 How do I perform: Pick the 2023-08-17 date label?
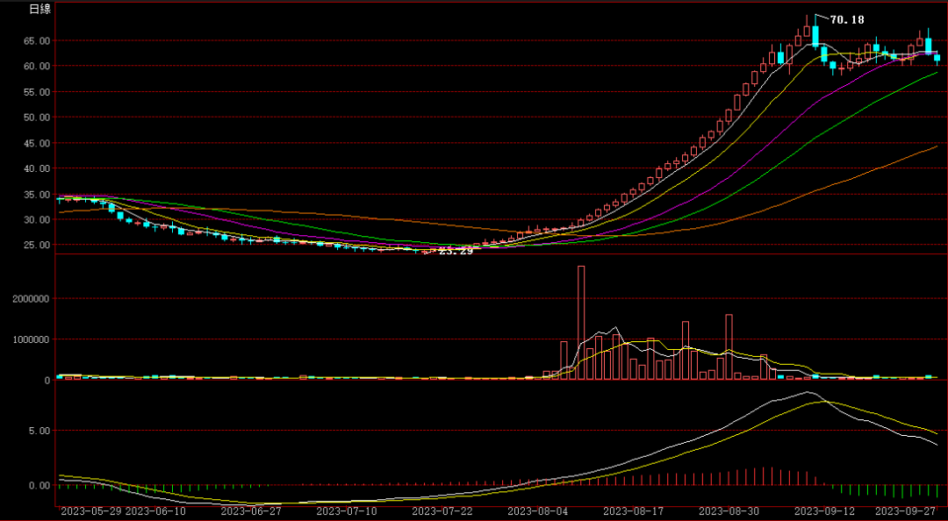point(635,510)
